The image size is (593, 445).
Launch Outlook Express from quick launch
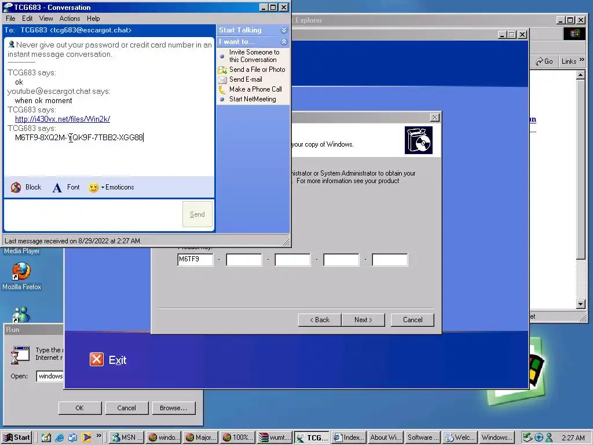[73, 437]
